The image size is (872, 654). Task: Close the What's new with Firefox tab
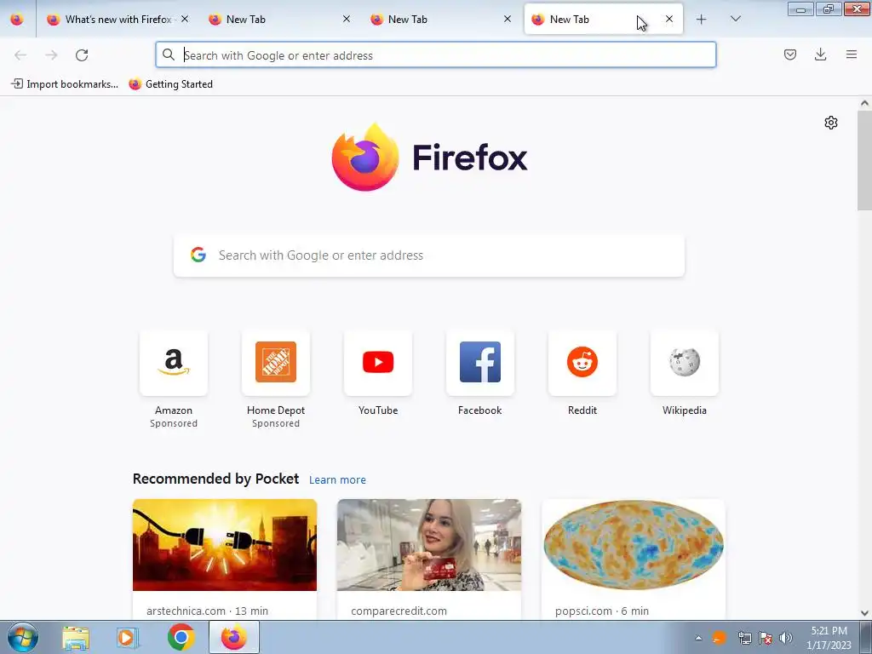[185, 19]
